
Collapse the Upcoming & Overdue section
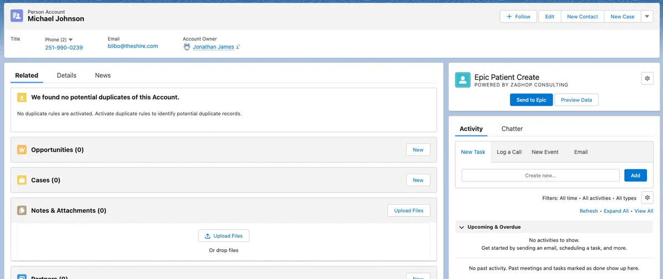(461, 227)
